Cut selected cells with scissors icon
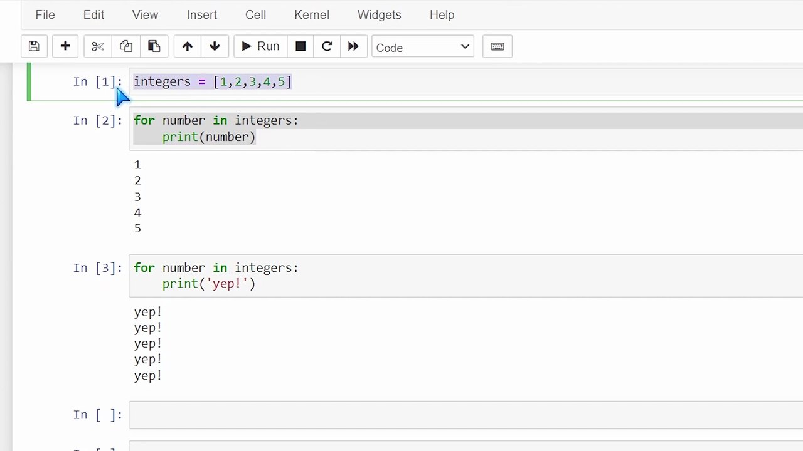Image resolution: width=803 pixels, height=451 pixels. tap(97, 46)
